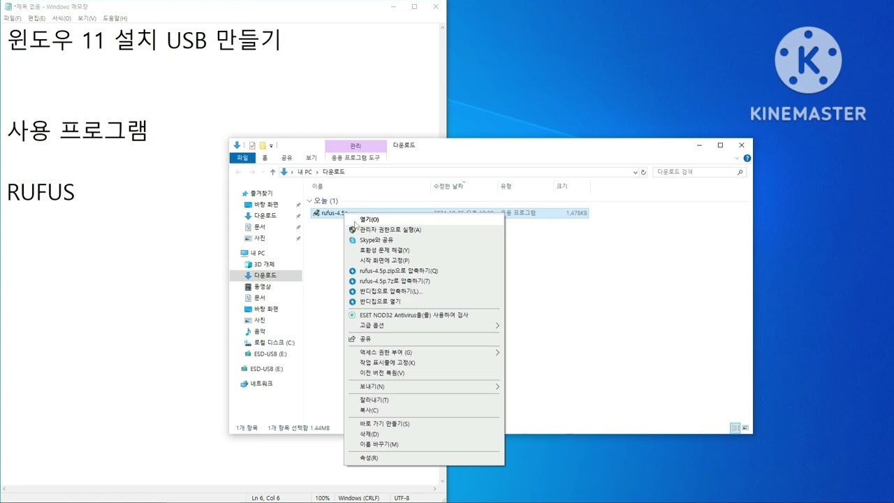Click the RUFUS line in Notepad
The height and width of the screenshot is (503, 894).
(x=41, y=193)
